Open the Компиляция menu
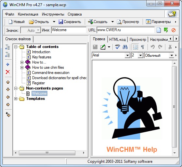 pyautogui.click(x=28, y=14)
